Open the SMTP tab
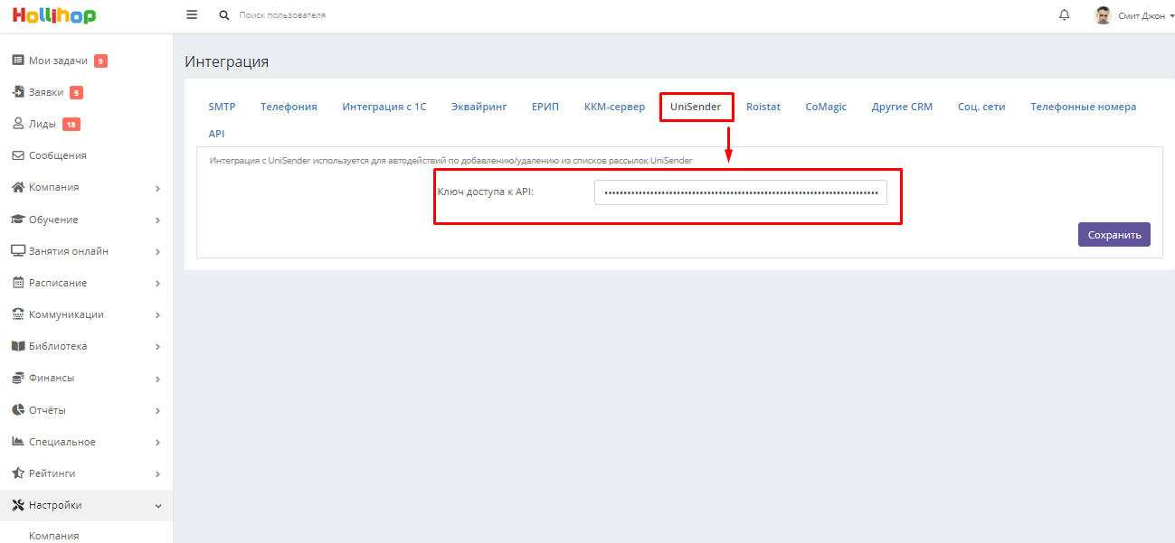 [222, 107]
